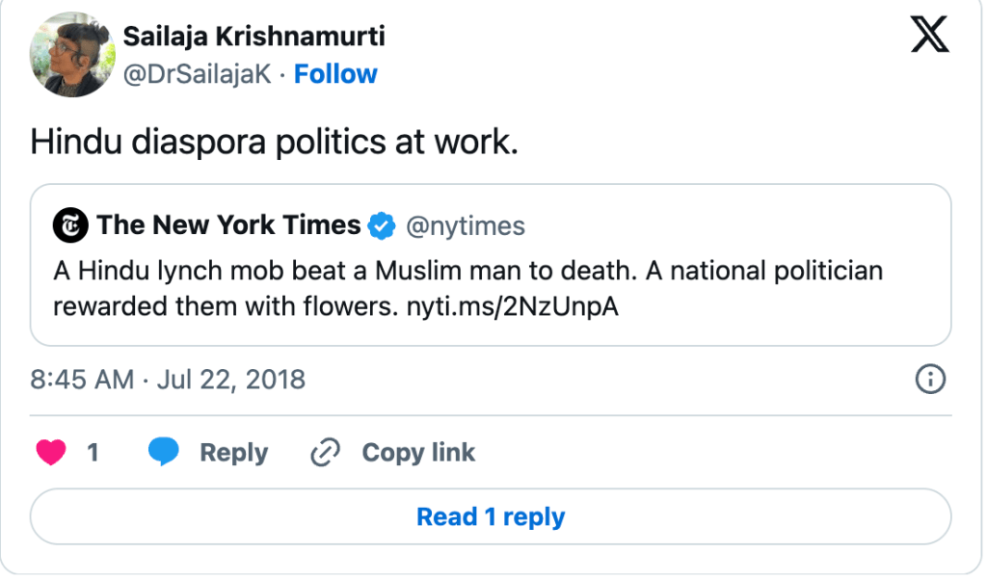Click The New York Times logo avatar
Screen dimensions: 987x579
click(70, 226)
